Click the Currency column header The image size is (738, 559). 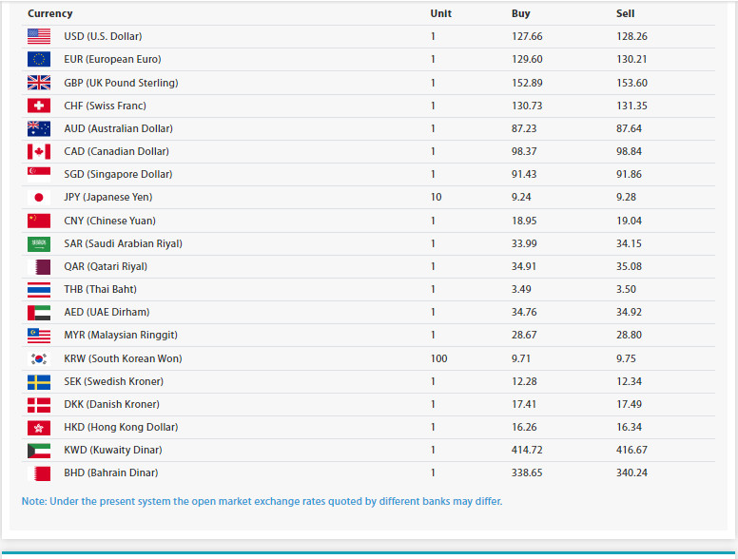coord(49,13)
